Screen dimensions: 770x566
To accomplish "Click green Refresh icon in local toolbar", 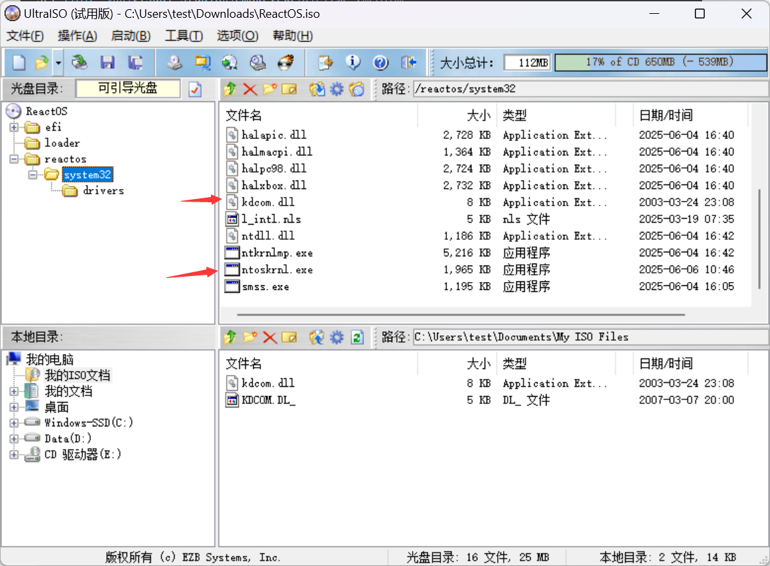I will 357,337.
